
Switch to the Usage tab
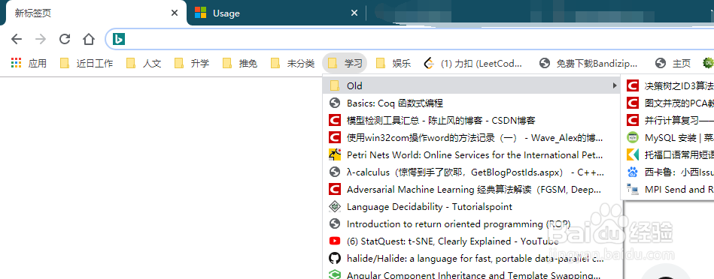click(276, 13)
